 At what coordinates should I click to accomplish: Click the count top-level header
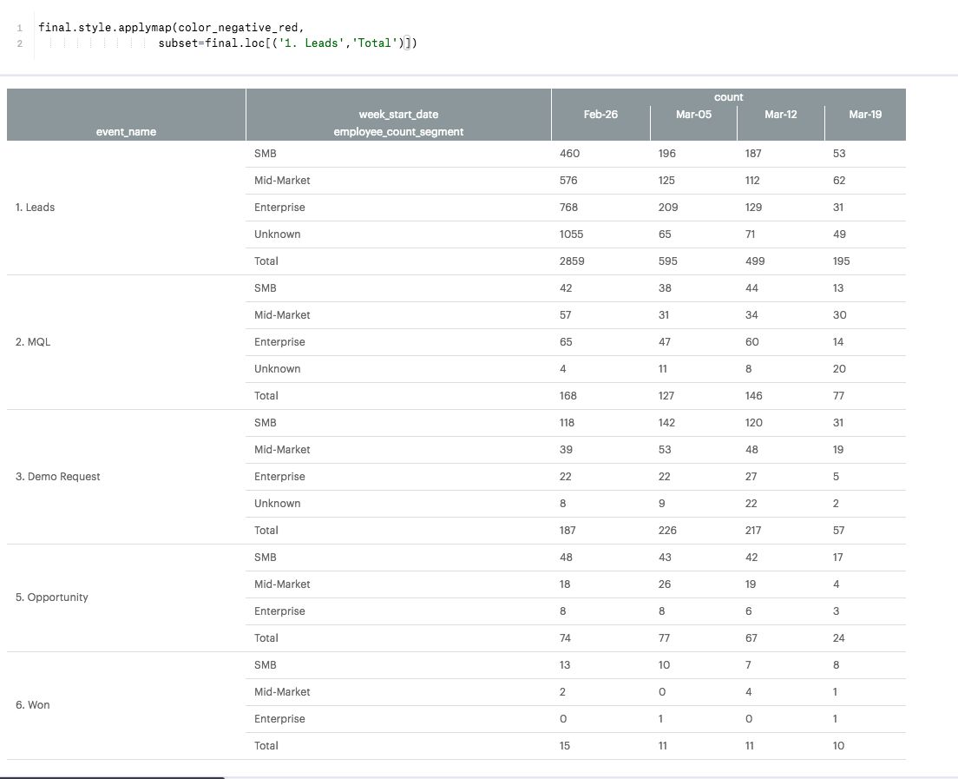click(728, 97)
